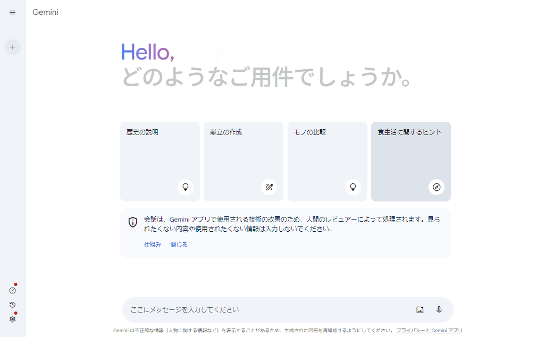The width and height of the screenshot is (554, 337).
Task: Click the image upload icon
Action: coord(420,310)
